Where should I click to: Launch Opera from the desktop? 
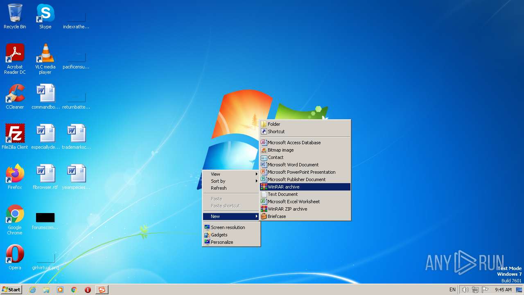(15, 257)
